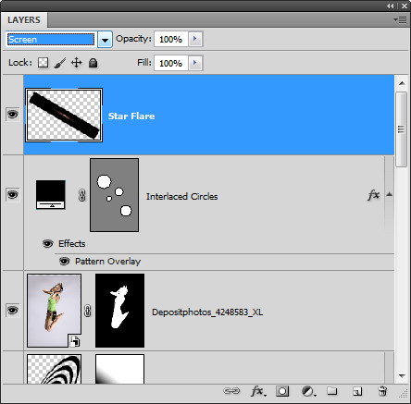Hide the Interlaced Circles layer
Viewport: 411px width, 404px height.
pos(13,195)
